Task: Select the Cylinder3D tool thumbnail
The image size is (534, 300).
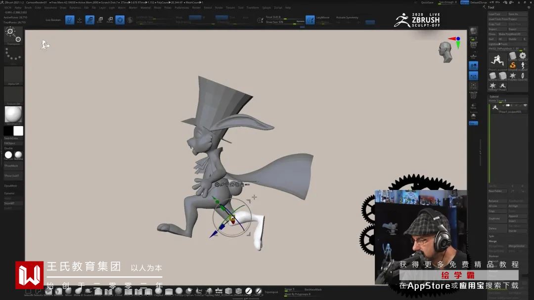Action: (x=513, y=57)
